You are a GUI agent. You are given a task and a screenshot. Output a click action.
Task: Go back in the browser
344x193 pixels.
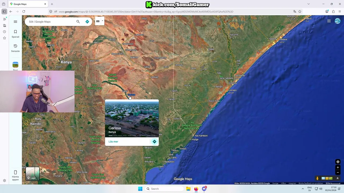tap(11, 12)
